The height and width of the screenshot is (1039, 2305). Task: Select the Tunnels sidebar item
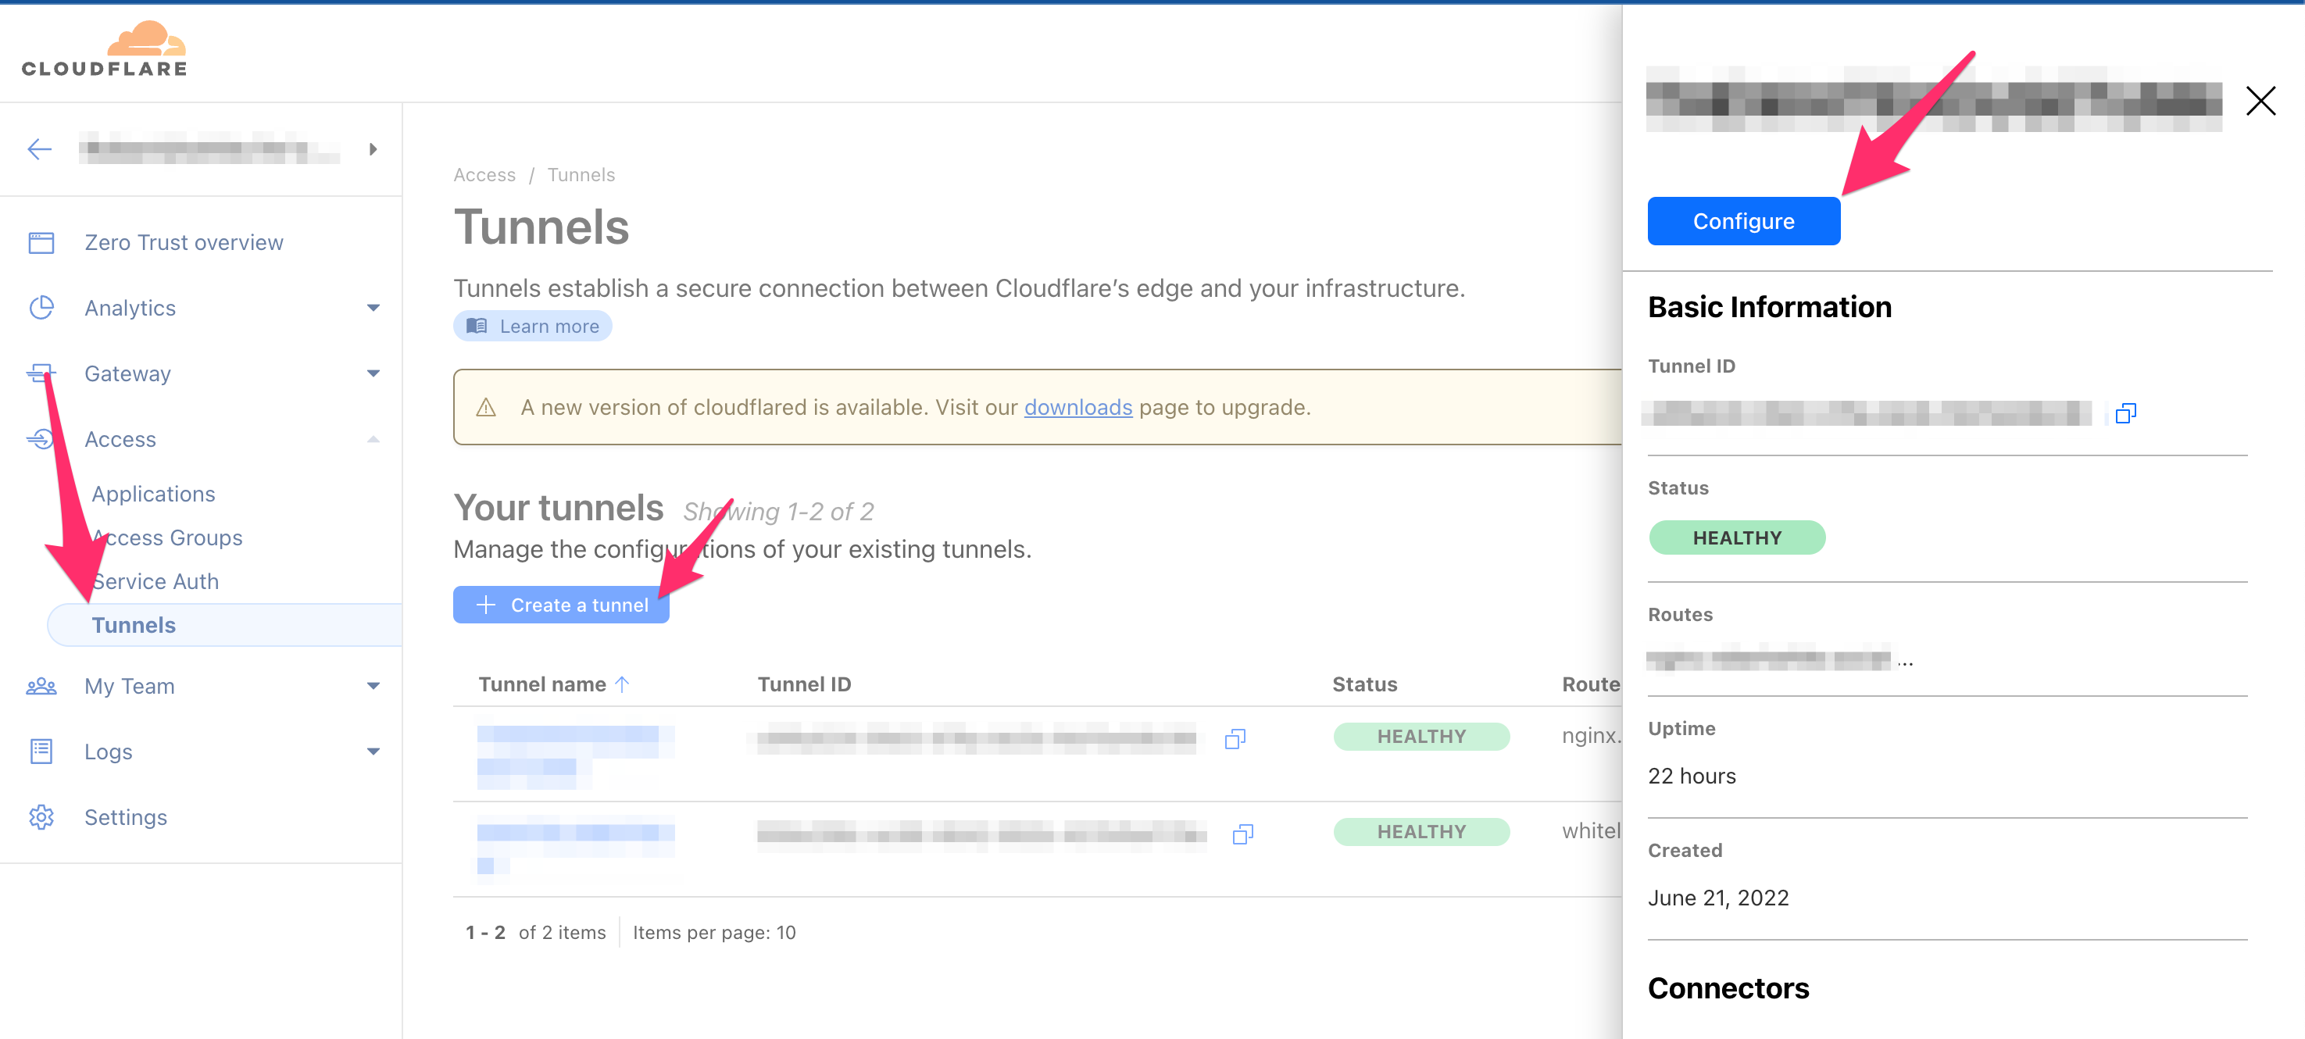(134, 625)
